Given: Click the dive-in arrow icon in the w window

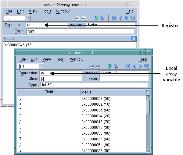Looking at the screenshot, I should [110, 66].
